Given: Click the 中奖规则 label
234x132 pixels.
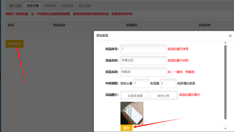Looking at the screenshot, I should (x=112, y=83).
